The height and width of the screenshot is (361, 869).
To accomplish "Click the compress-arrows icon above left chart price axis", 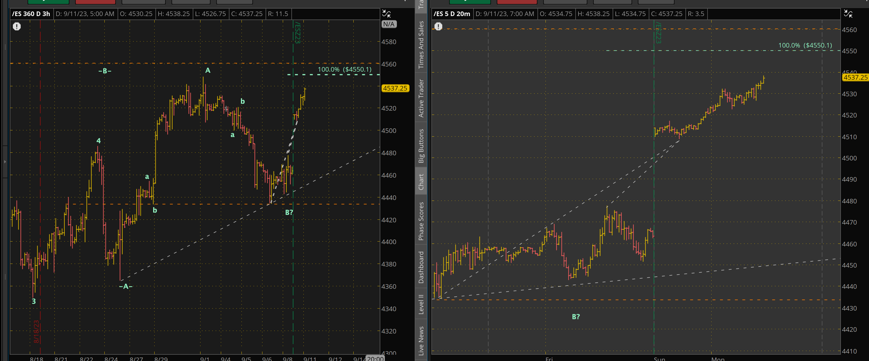I will tap(386, 14).
